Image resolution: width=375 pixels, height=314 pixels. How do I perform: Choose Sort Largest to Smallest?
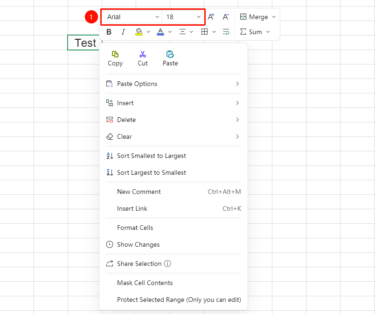coord(174,172)
